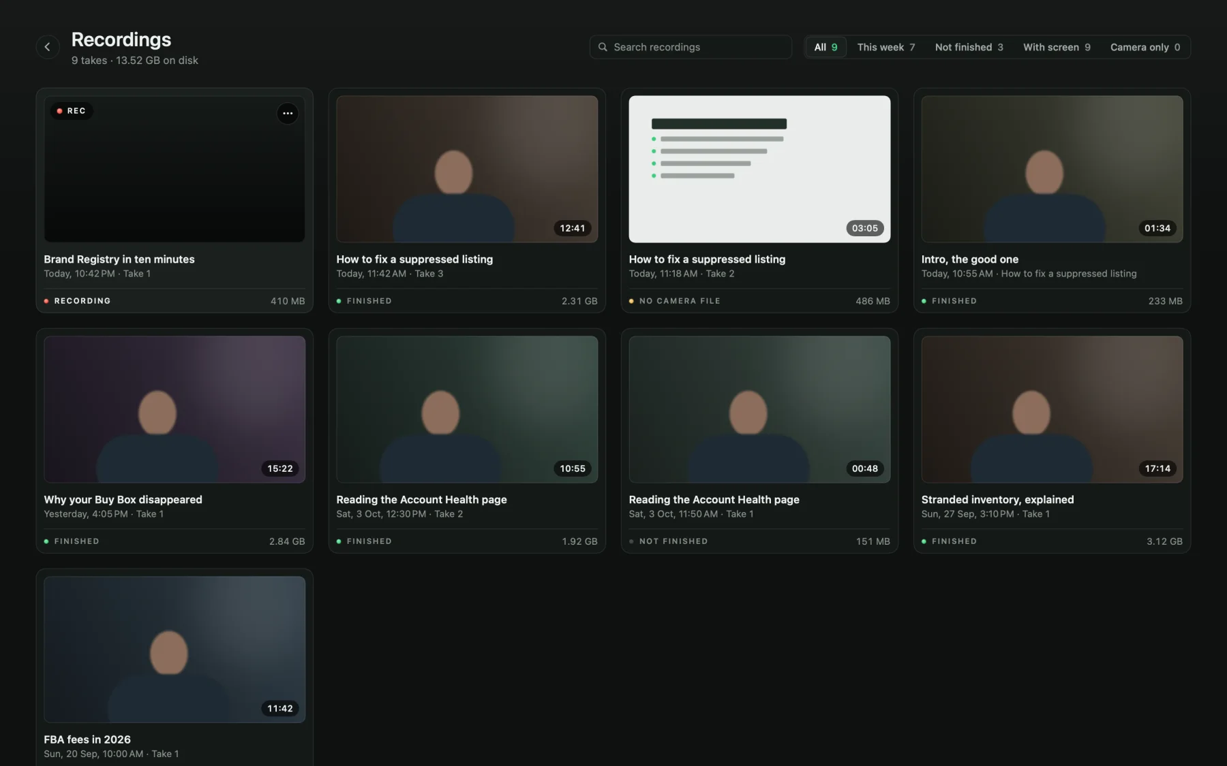The image size is (1227, 766).
Task: Click the 151 MB file size
Action: coord(873,541)
